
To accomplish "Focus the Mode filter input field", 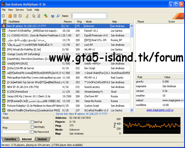I will (16, 122).
